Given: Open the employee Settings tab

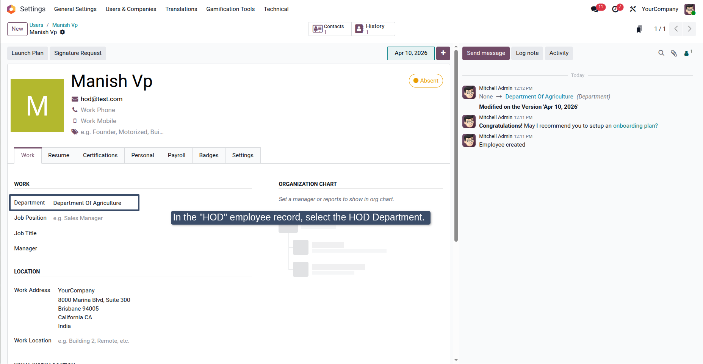Looking at the screenshot, I should (x=243, y=155).
